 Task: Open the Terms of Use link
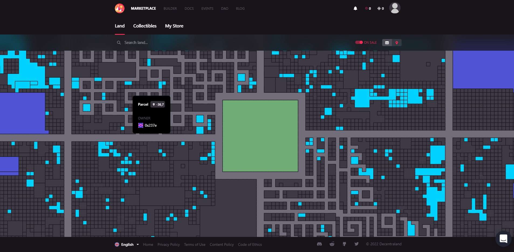pos(195,244)
